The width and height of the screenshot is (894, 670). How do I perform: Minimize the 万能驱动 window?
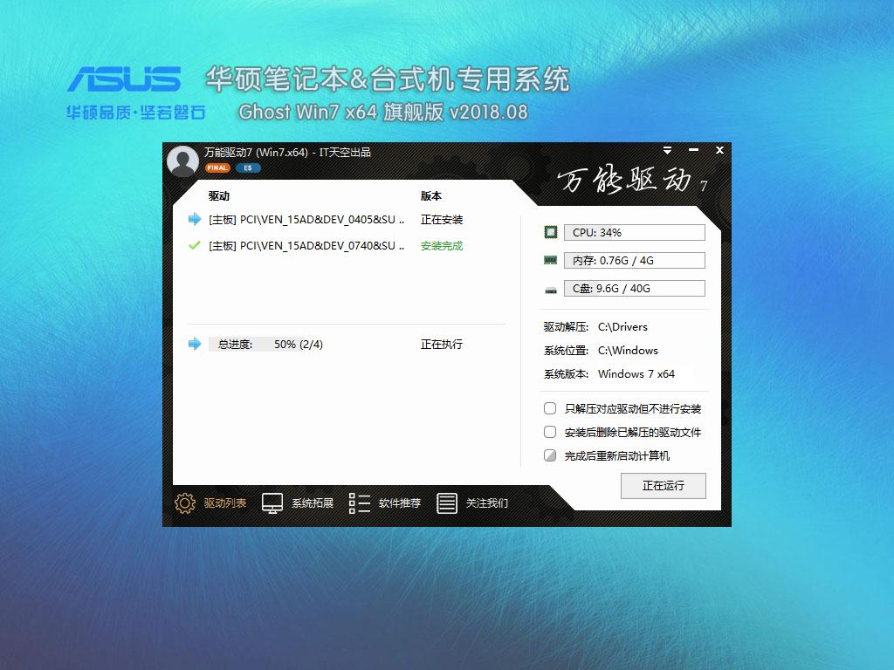[693, 150]
